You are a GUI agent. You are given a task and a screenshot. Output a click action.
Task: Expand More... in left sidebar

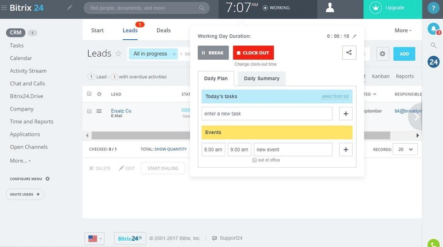(20, 161)
